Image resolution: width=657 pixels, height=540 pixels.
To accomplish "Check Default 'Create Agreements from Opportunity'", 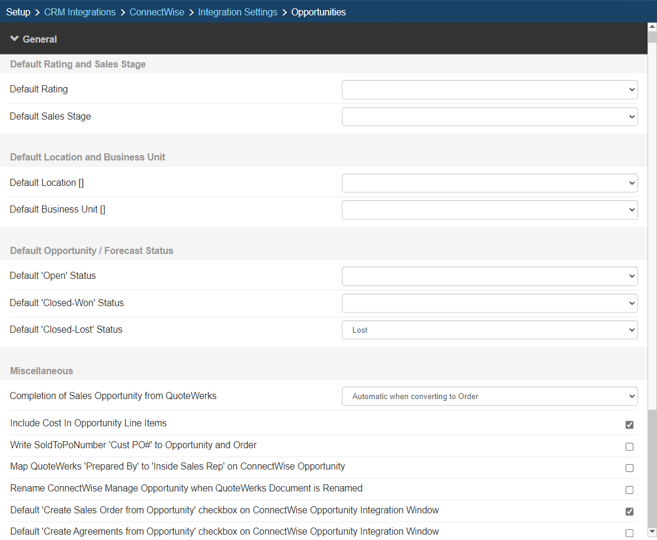I will coord(629,533).
